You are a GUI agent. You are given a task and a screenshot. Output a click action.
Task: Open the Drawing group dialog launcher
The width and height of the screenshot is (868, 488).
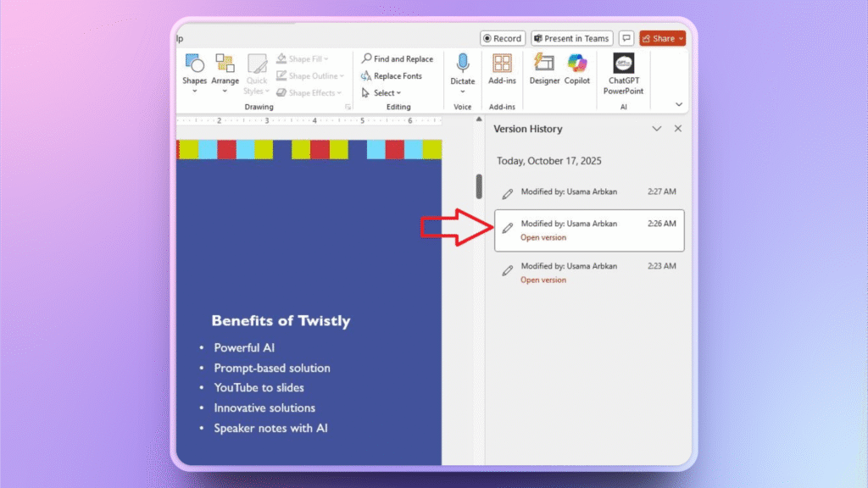(349, 106)
